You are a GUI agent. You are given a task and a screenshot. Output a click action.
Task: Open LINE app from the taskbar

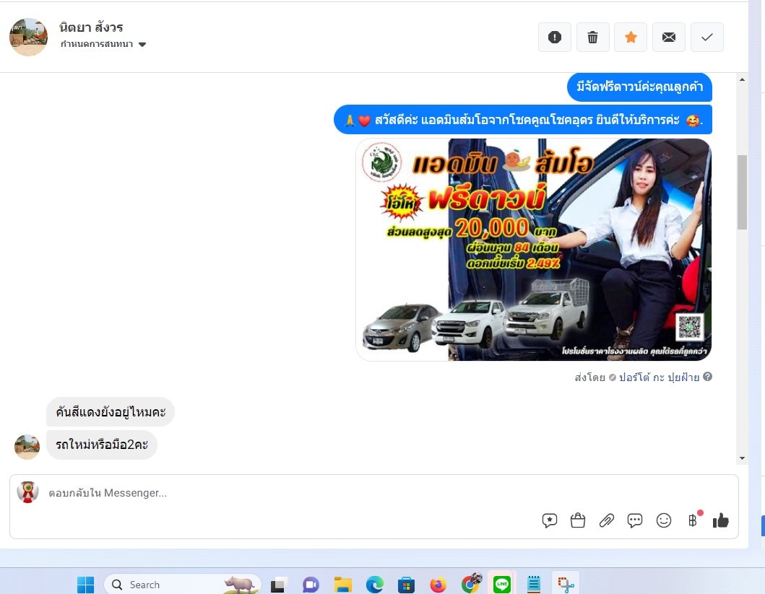tap(501, 585)
